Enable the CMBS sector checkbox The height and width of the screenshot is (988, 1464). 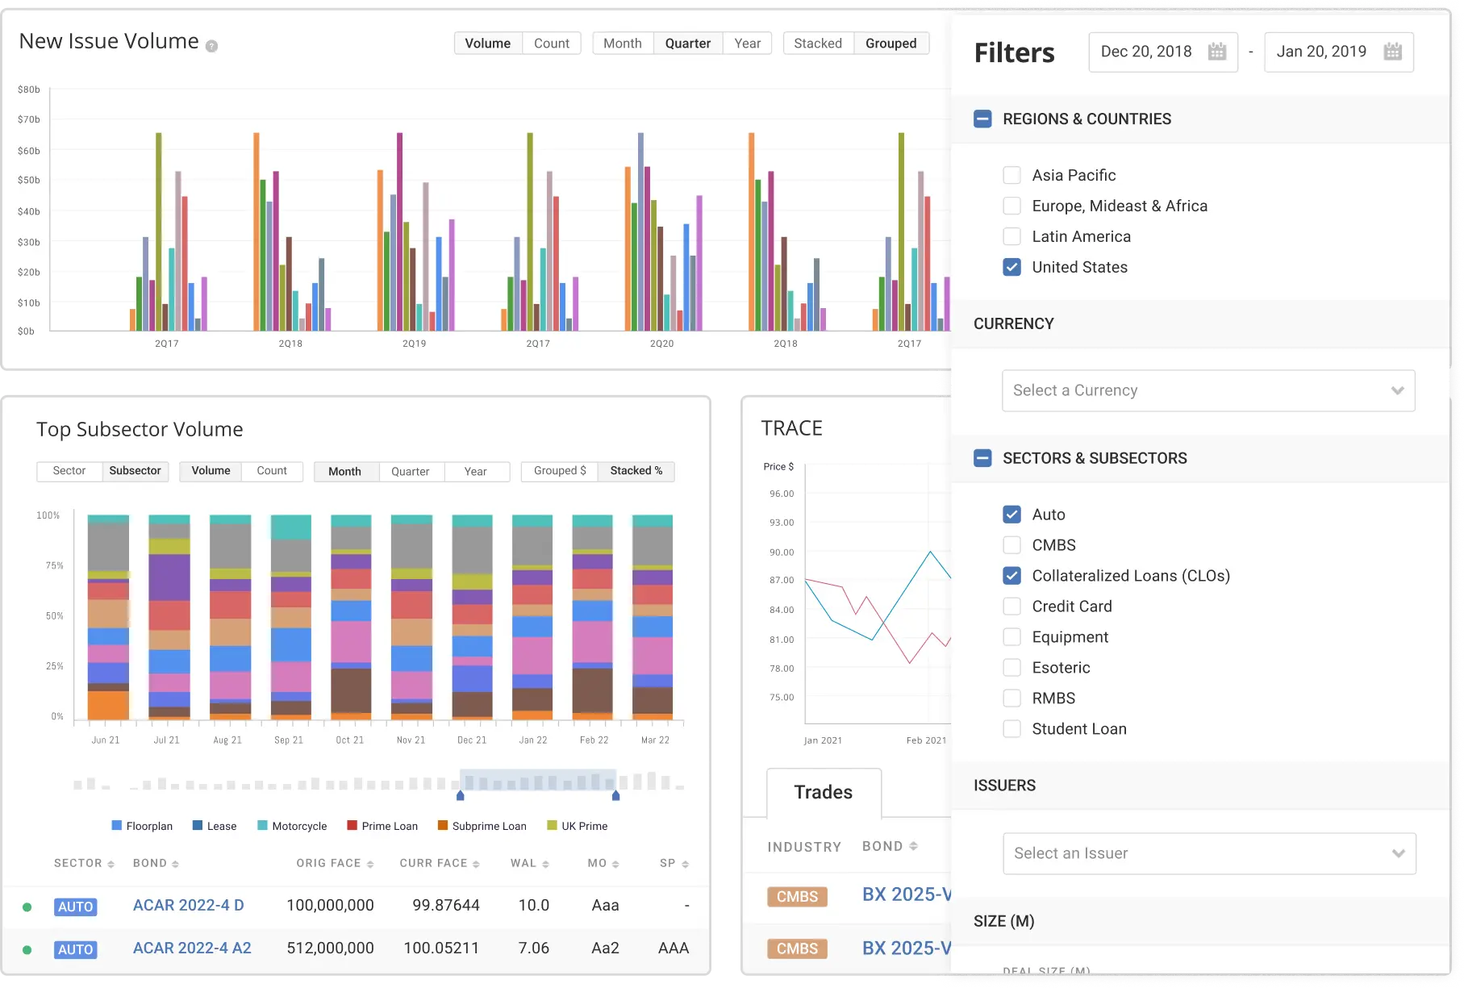click(1011, 545)
